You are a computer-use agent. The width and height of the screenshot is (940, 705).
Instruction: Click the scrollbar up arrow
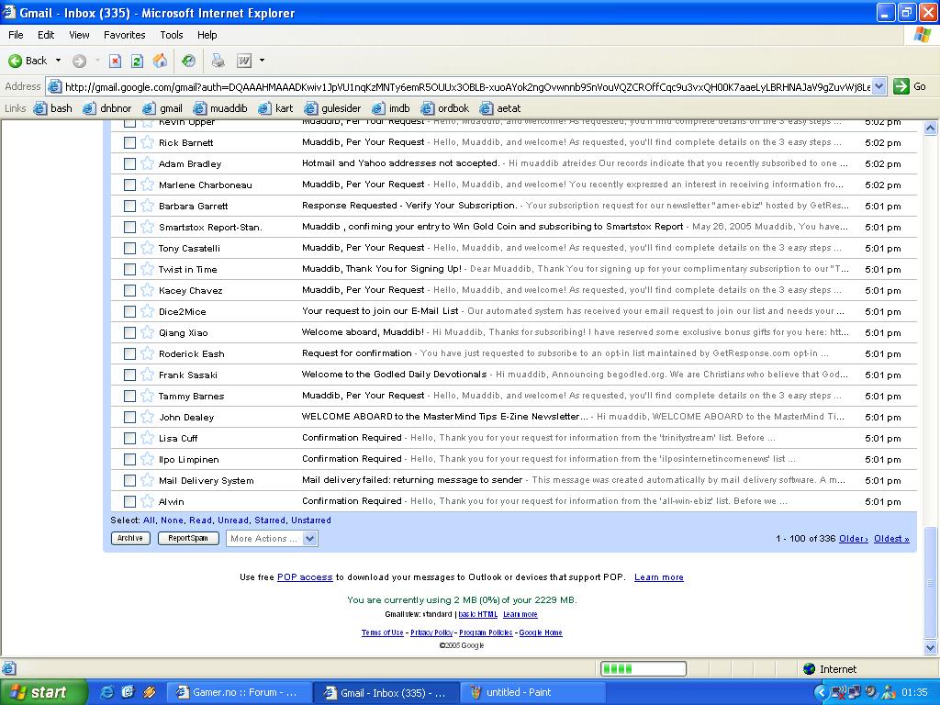[930, 128]
